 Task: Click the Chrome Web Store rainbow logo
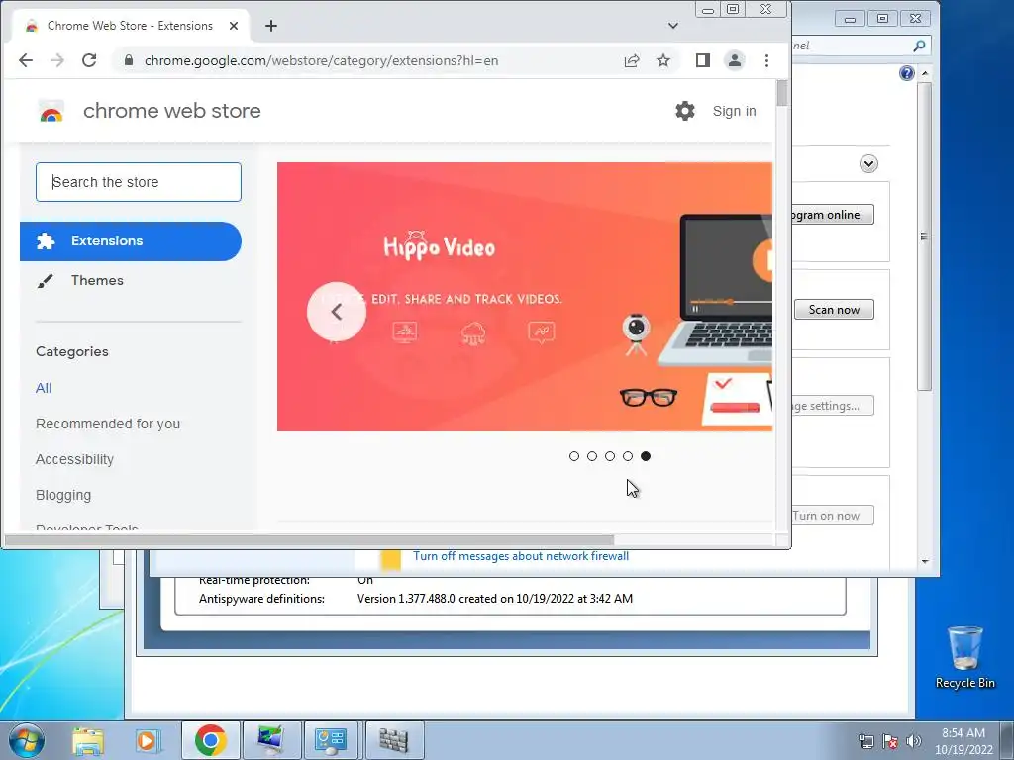(51, 111)
